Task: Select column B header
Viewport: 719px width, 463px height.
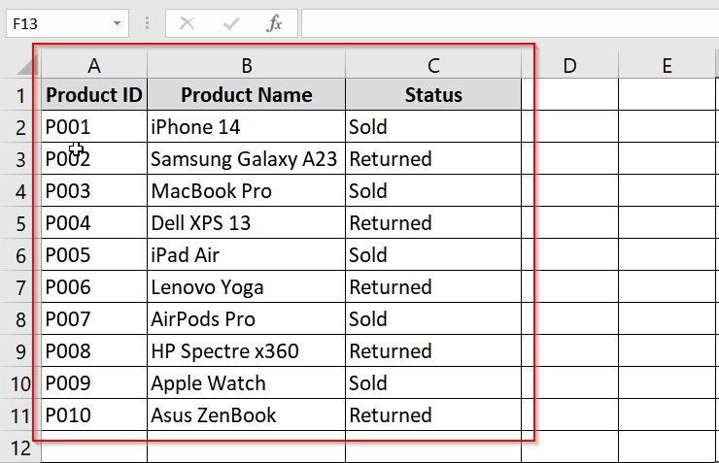Action: (246, 65)
